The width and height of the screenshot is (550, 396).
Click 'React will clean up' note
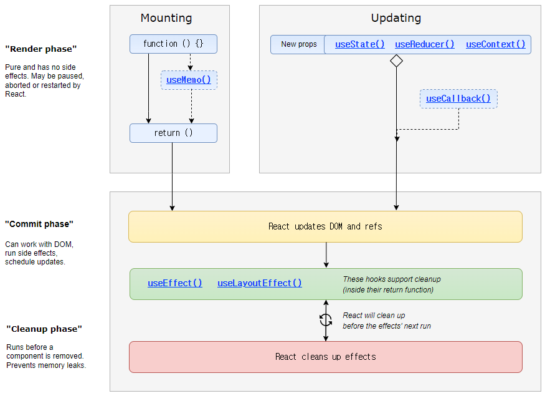click(x=387, y=321)
